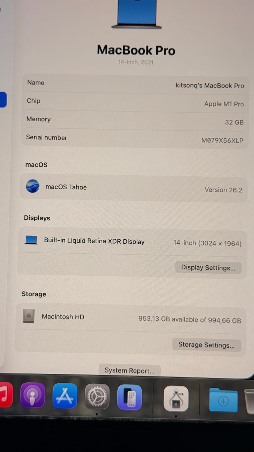This screenshot has height=452, width=254.
Task: Click the serial number M079X56XLP
Action: (x=222, y=140)
